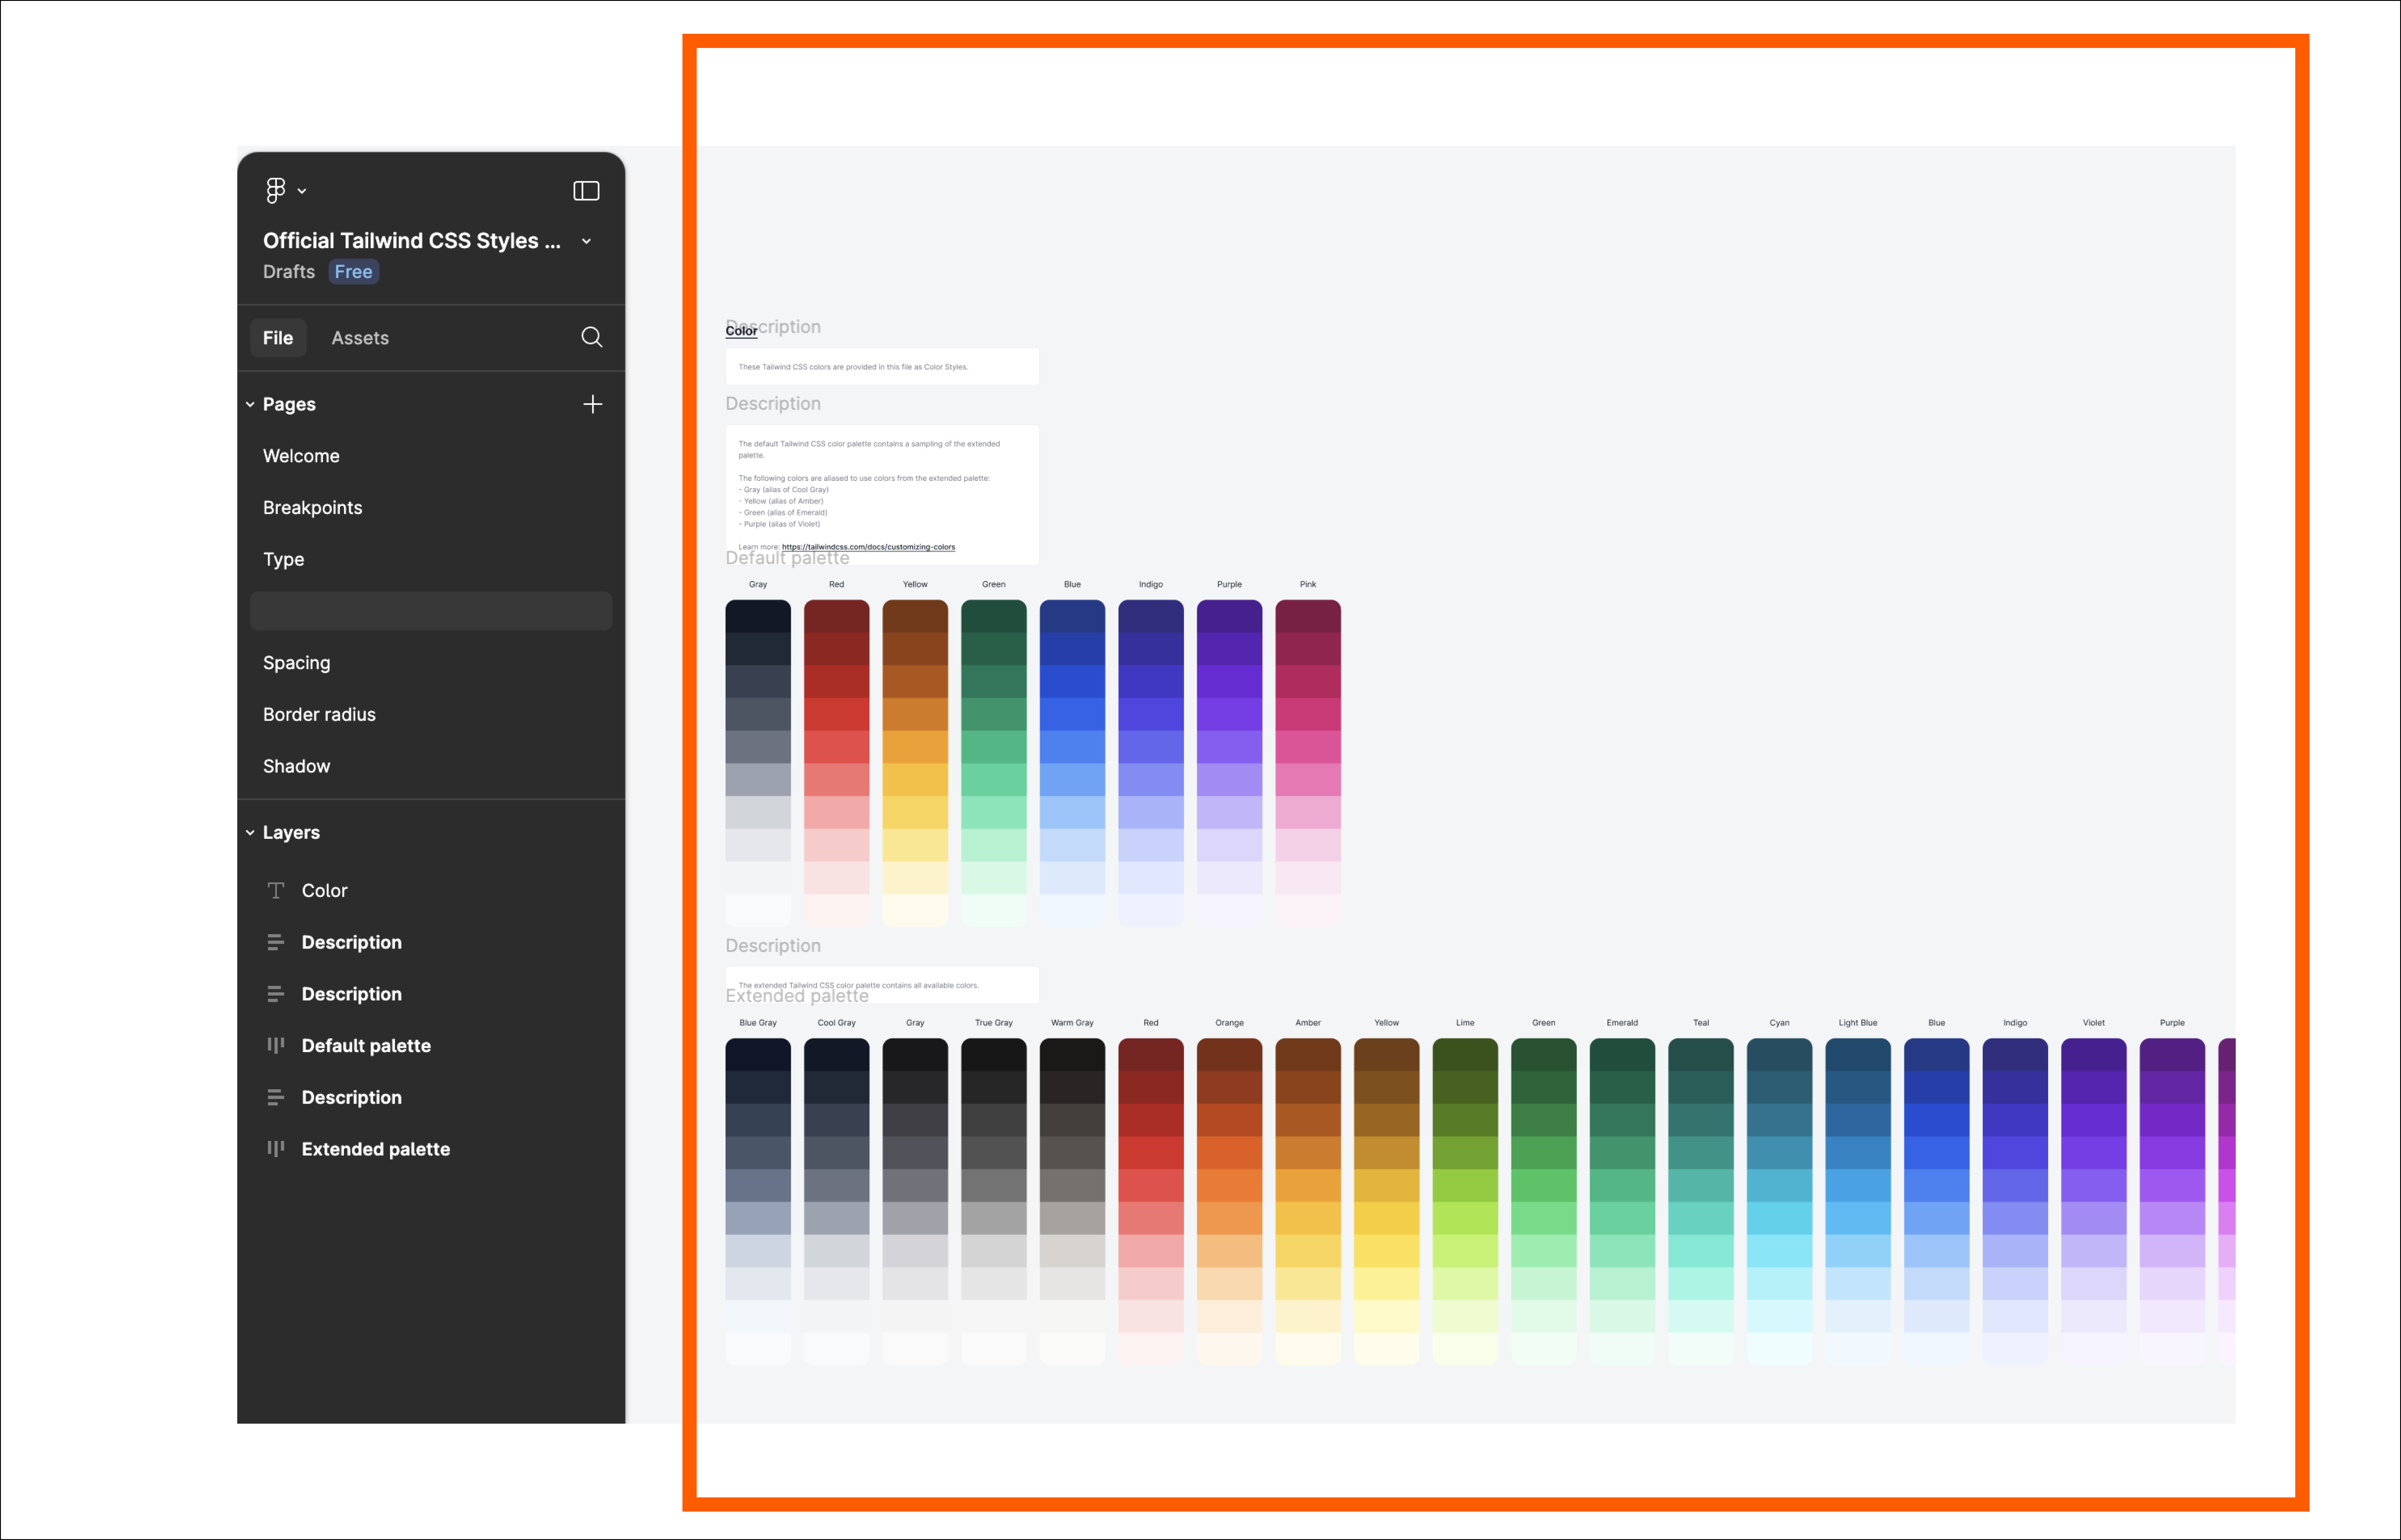Screen dimensions: 2401x1540
Task: Open the file name dropdown chevron
Action: pos(586,241)
